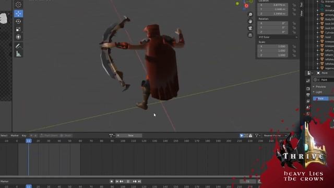The width and height of the screenshot is (334, 188).
Task: Open the light data-block browse dropdown
Action: pos(316,80)
